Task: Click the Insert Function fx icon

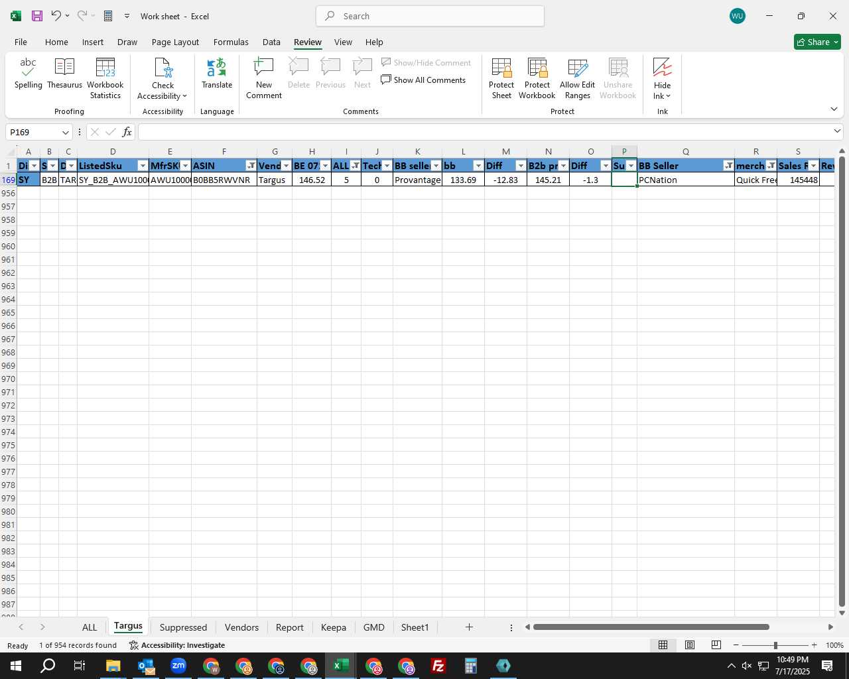Action: tap(127, 132)
